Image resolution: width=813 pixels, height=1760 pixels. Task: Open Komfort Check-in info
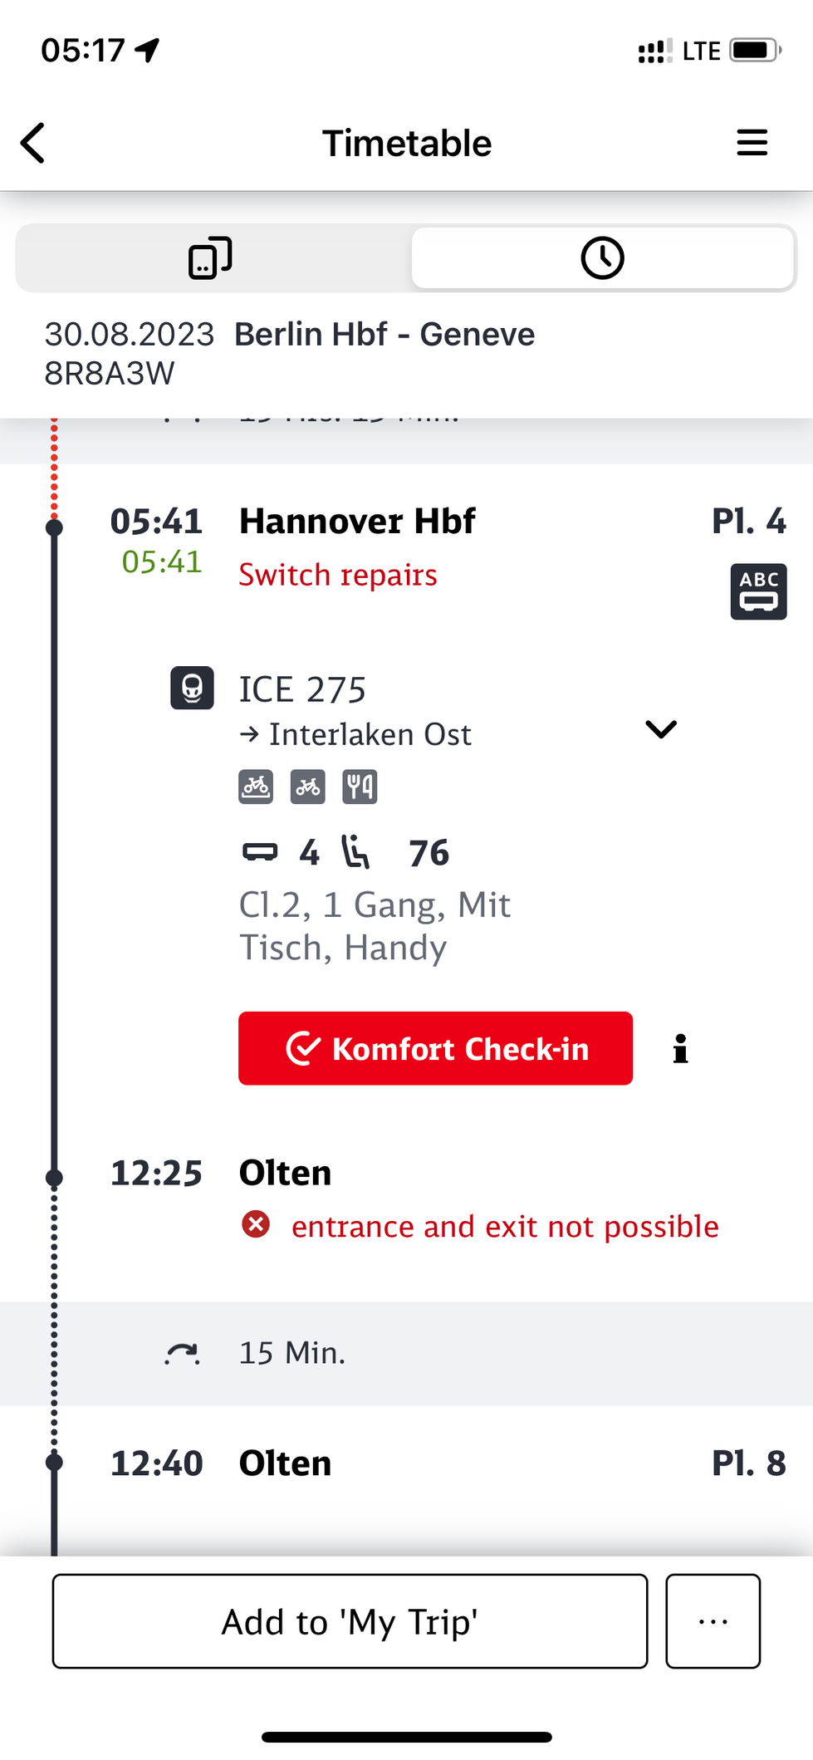[x=680, y=1048]
